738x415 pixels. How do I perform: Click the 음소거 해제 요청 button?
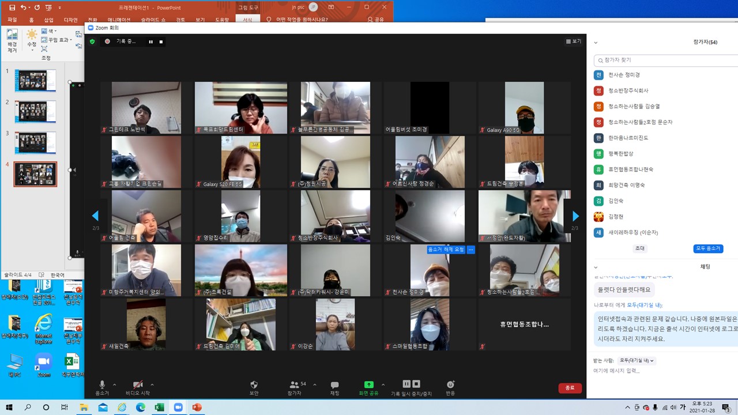click(x=446, y=250)
